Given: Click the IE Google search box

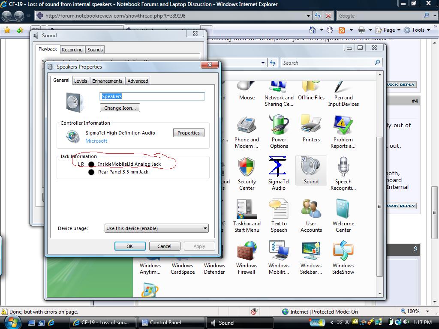Looking at the screenshot, I should point(384,16).
